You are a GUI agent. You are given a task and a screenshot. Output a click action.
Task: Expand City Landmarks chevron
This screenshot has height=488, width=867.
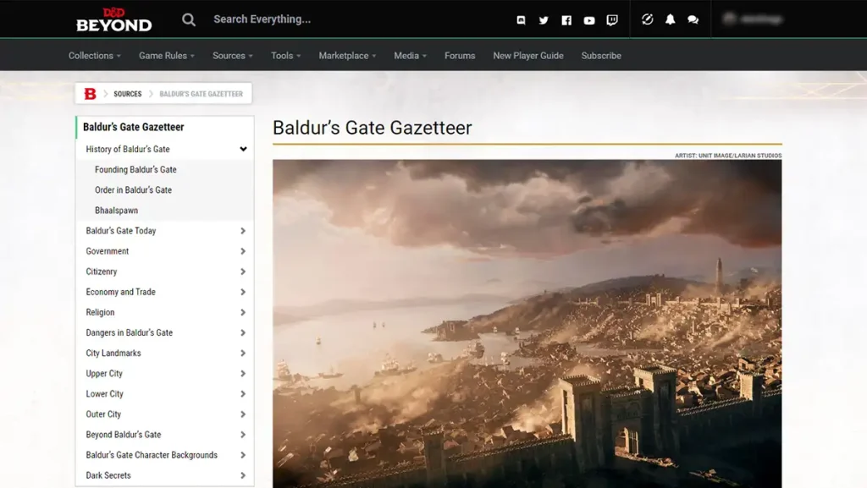pyautogui.click(x=243, y=354)
